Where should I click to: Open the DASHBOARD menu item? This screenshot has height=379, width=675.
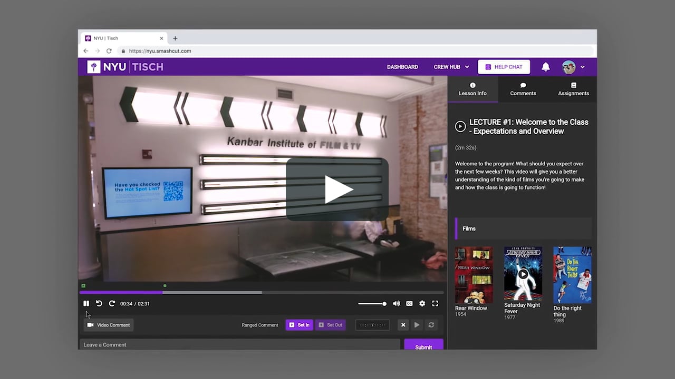coord(402,67)
